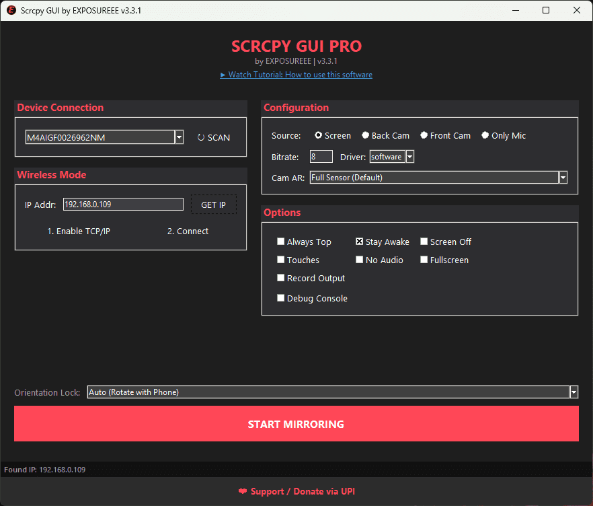
Task: Open the device serial dropdown
Action: (x=180, y=137)
